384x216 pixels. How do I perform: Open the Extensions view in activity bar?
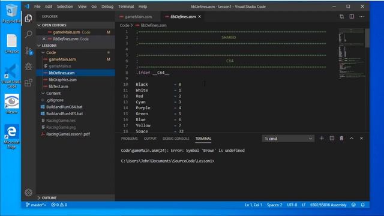click(28, 83)
